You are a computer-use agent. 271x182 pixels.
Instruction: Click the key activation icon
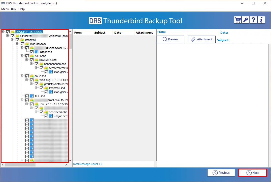[246, 20]
